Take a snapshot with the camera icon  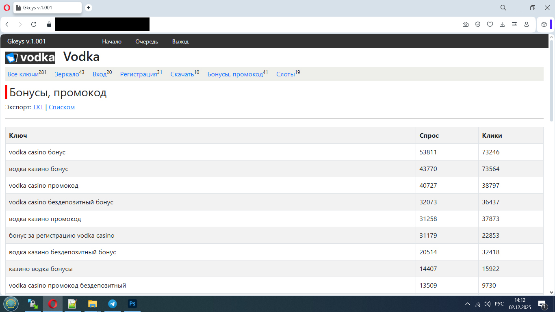466,24
